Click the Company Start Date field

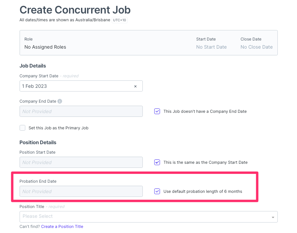click(x=76, y=86)
